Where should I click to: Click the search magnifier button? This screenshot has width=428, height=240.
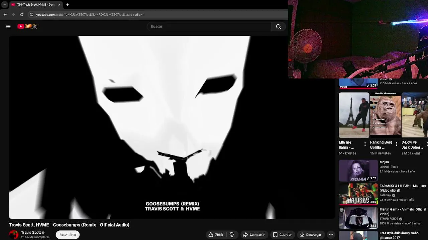point(278,26)
